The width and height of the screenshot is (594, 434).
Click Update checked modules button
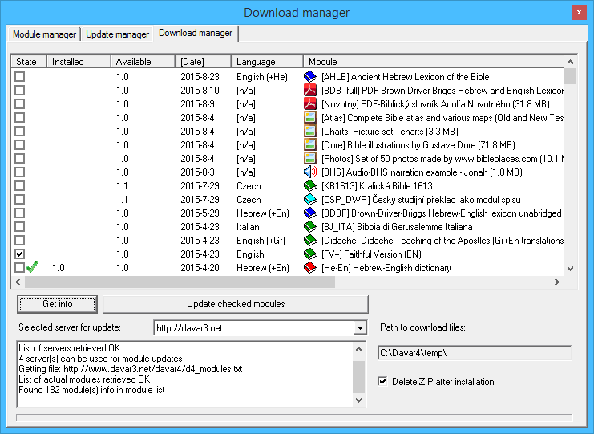point(236,304)
